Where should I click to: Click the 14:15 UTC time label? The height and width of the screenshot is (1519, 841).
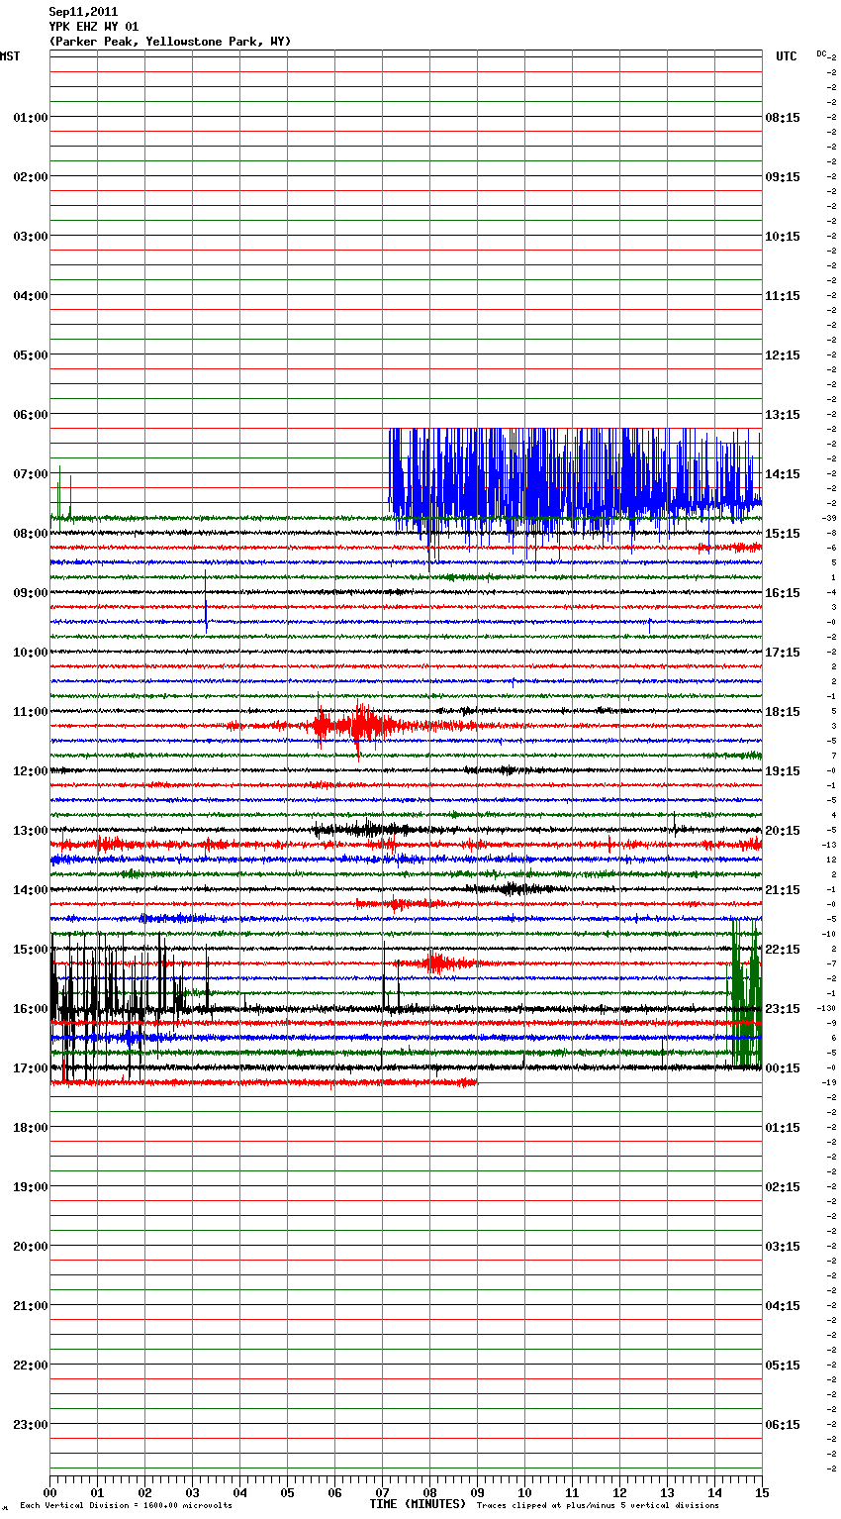(783, 474)
